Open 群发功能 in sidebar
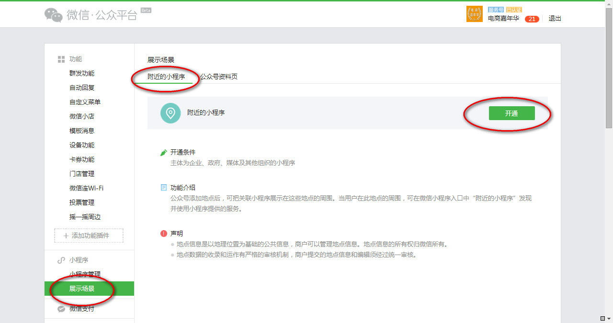Viewport: 613px width, 323px height. pos(82,73)
